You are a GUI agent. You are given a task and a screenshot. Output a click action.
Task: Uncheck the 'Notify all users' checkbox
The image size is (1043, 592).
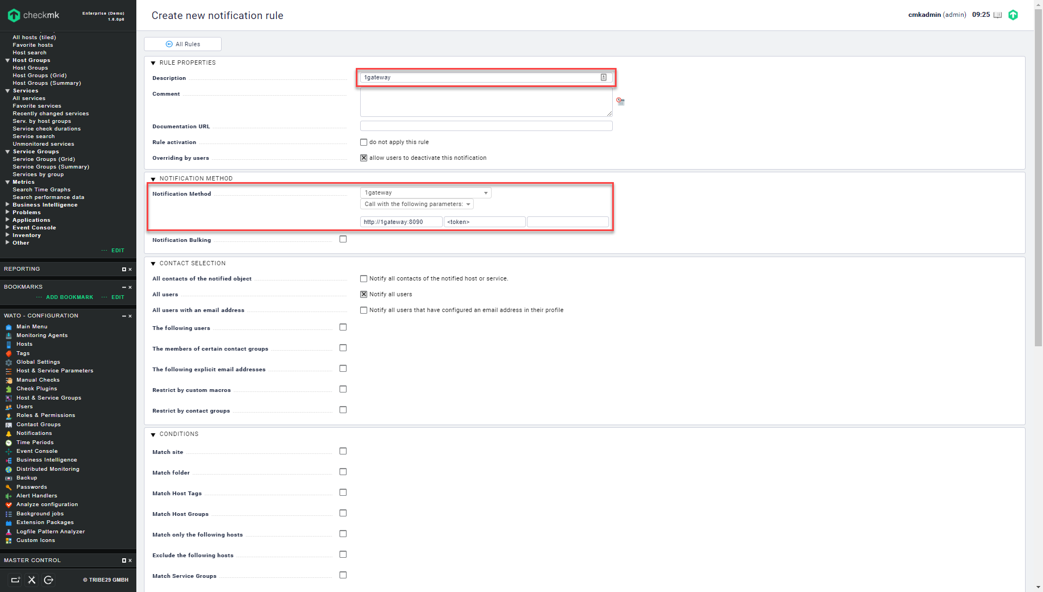pyautogui.click(x=364, y=295)
